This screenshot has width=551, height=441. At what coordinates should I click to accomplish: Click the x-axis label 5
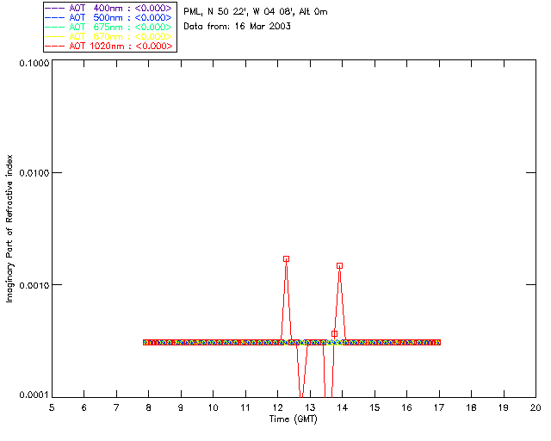pos(52,407)
